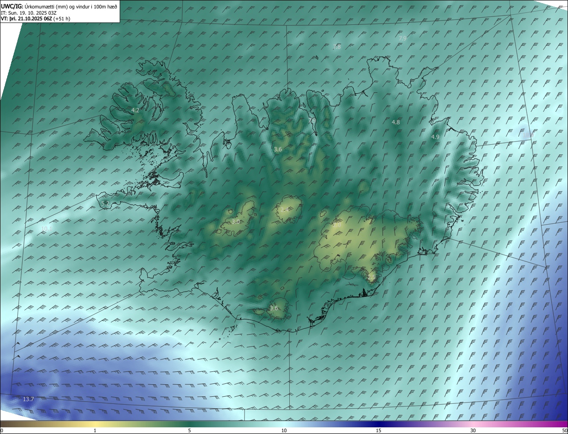Click the 5.2 value on the western peninsula
The height and width of the screenshot is (434, 568).
105,203
